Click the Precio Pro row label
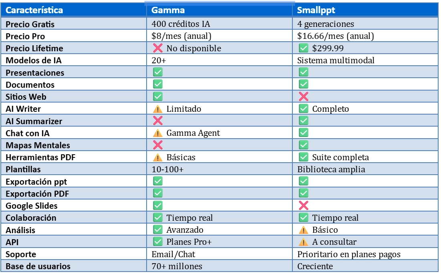The height and width of the screenshot is (274, 441). (x=25, y=36)
